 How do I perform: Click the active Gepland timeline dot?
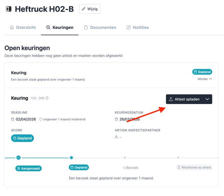coord(71,158)
